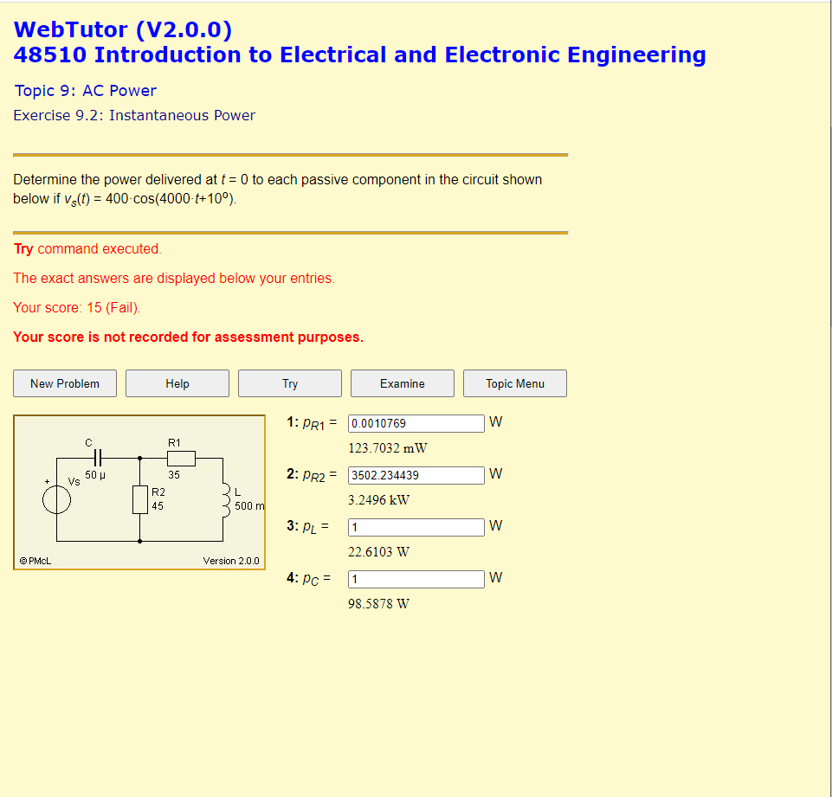Click Exercise 9.2: Instantaneous Power text
Viewport: 832px width, 797px height.
click(x=134, y=116)
